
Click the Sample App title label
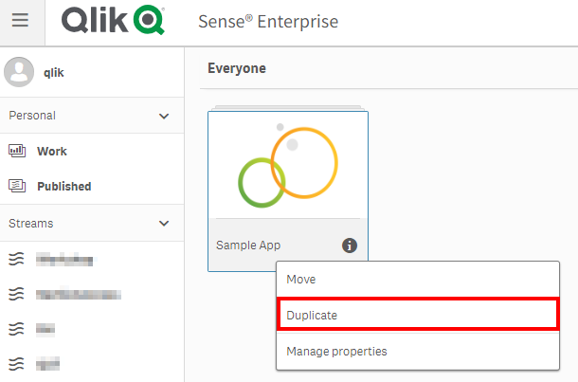click(248, 246)
